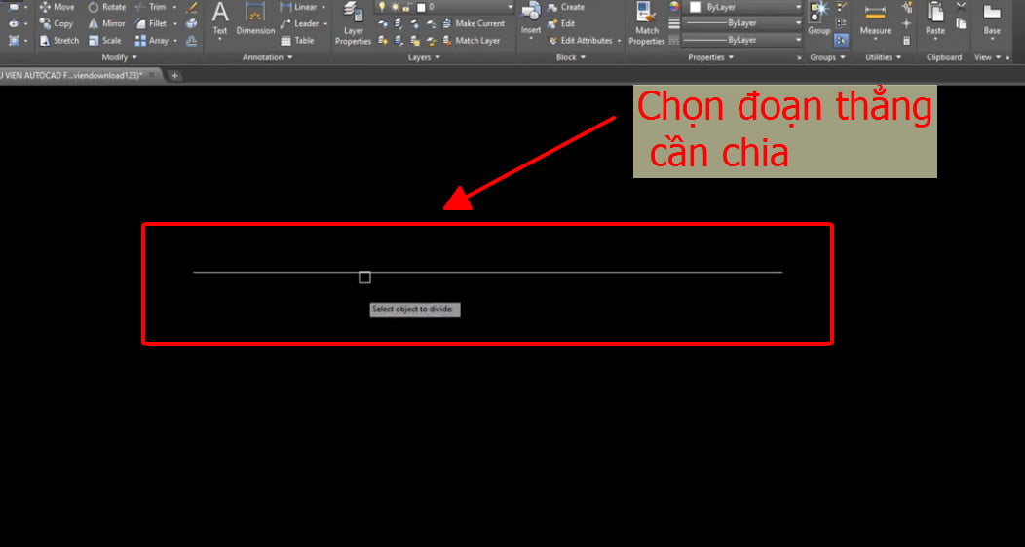Image resolution: width=1025 pixels, height=547 pixels.
Task: Expand the Modify panel
Action: pyautogui.click(x=119, y=57)
